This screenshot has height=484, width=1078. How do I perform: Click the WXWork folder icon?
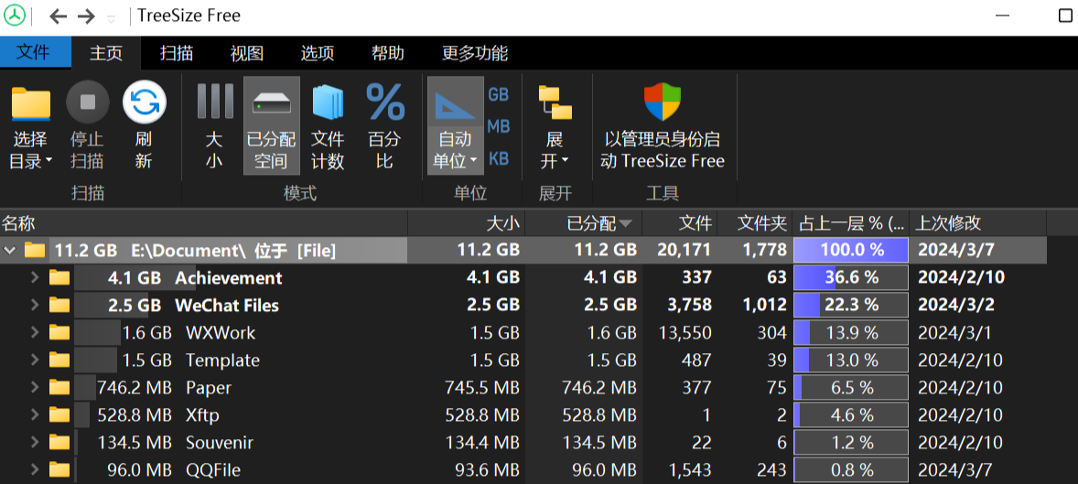click(59, 333)
